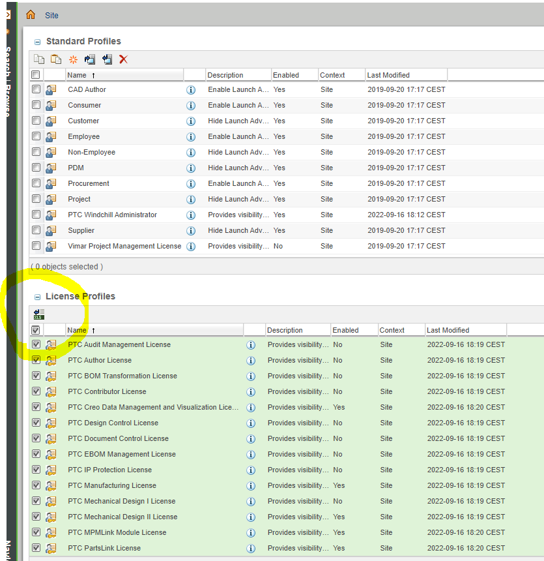Open the Consumer profile link
Screen dimensions: 544x561
(x=84, y=105)
